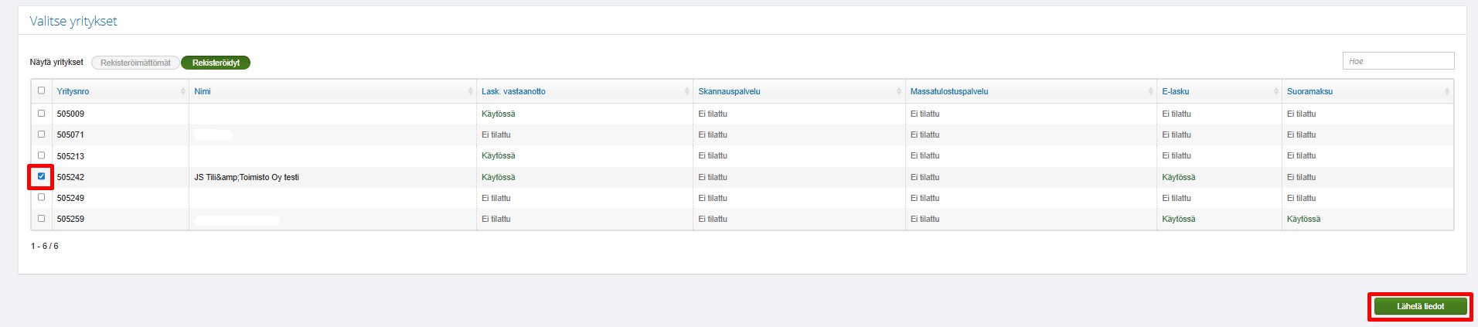The height and width of the screenshot is (327, 1478).
Task: Click Lask. vastaanotto Käytössä for 505009
Action: tap(498, 114)
